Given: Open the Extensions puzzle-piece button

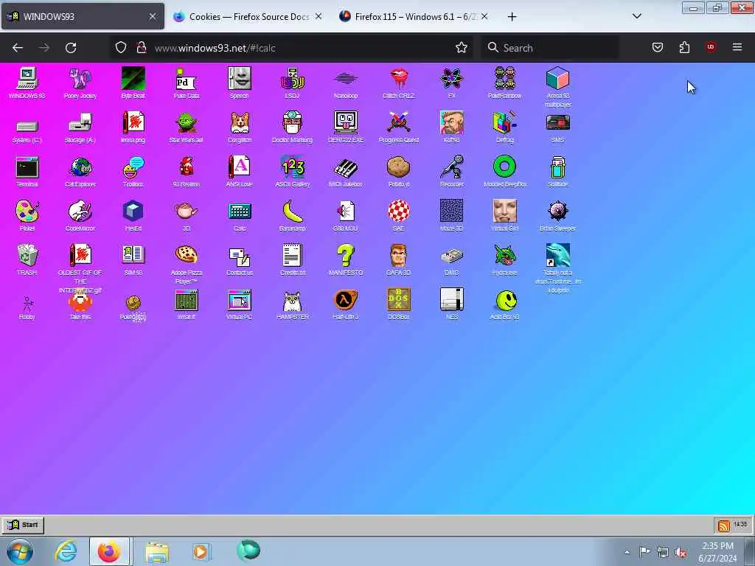Looking at the screenshot, I should click(684, 47).
